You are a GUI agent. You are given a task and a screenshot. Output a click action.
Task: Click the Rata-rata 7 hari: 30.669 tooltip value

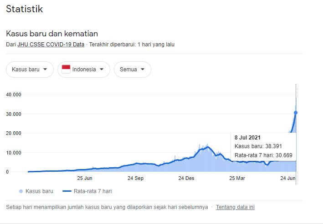click(262, 155)
